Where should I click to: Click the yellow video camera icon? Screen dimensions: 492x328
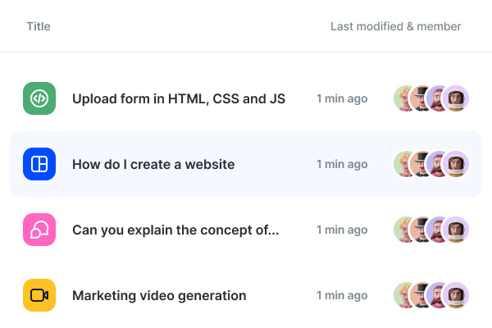pyautogui.click(x=39, y=295)
